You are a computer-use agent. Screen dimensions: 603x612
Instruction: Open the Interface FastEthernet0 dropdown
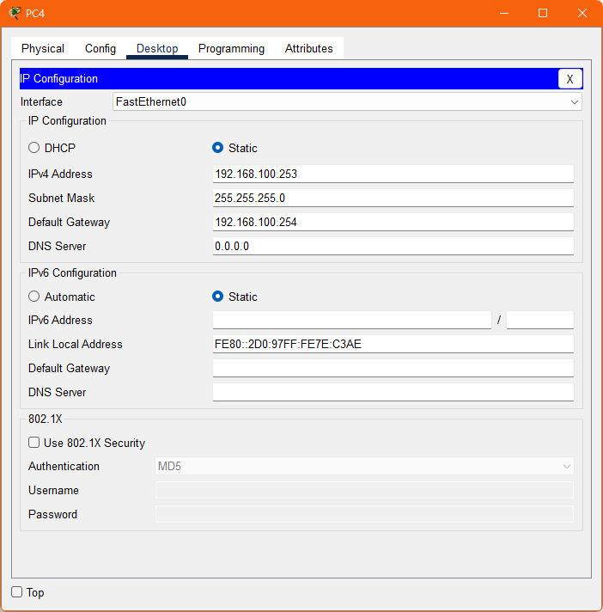click(347, 102)
